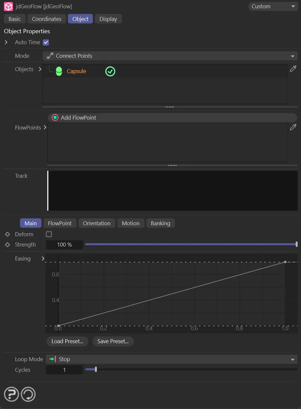
Task: Enable the Deform checkbox
Action: pos(49,234)
